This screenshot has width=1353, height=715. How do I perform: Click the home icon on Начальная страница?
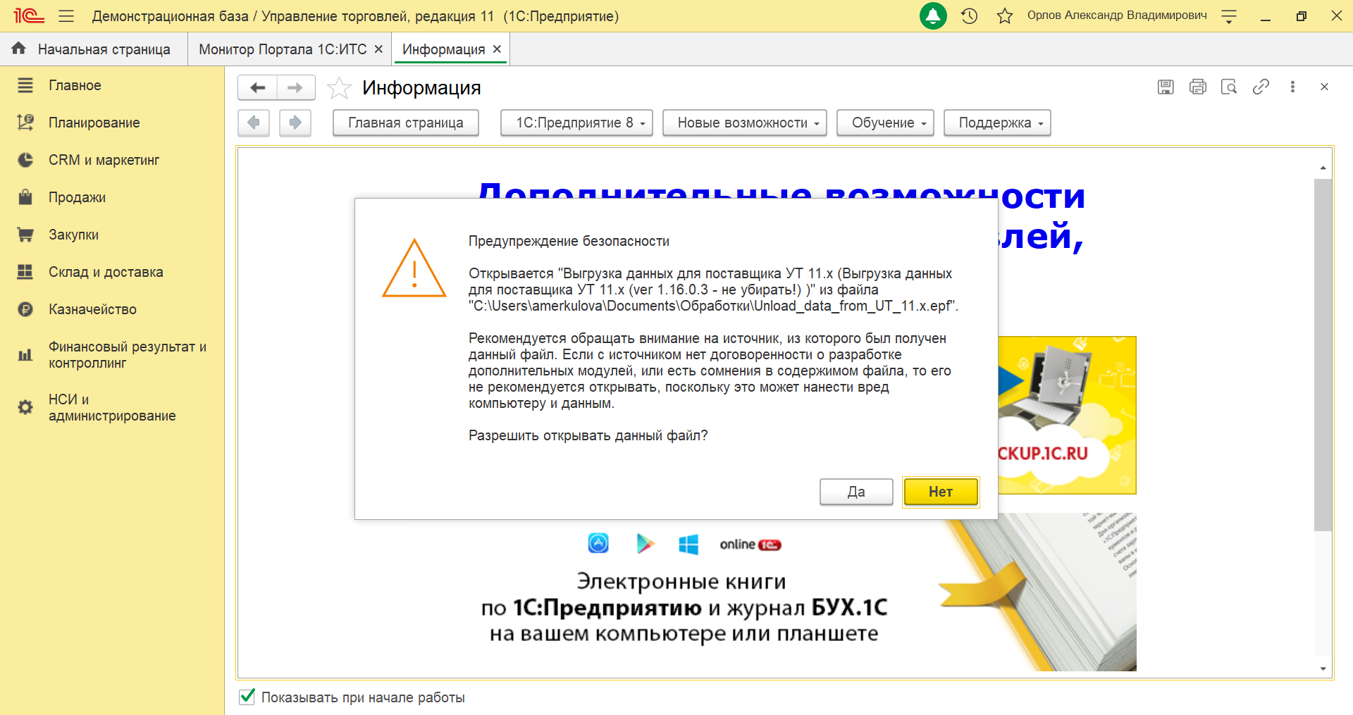click(19, 48)
